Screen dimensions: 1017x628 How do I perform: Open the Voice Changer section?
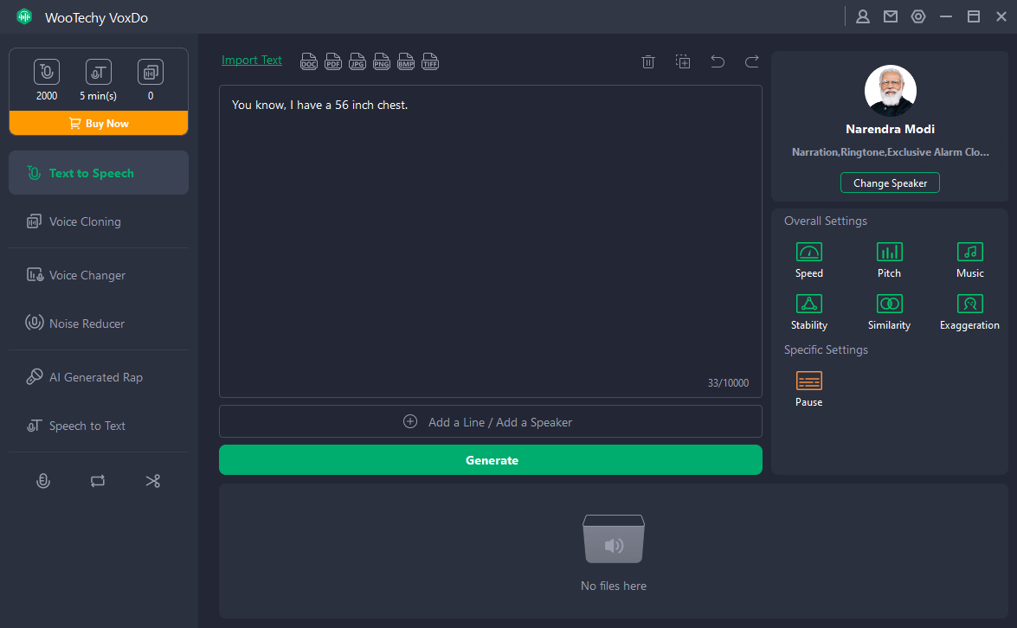pyautogui.click(x=87, y=275)
